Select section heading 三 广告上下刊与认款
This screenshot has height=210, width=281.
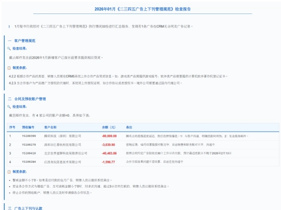click(25, 208)
